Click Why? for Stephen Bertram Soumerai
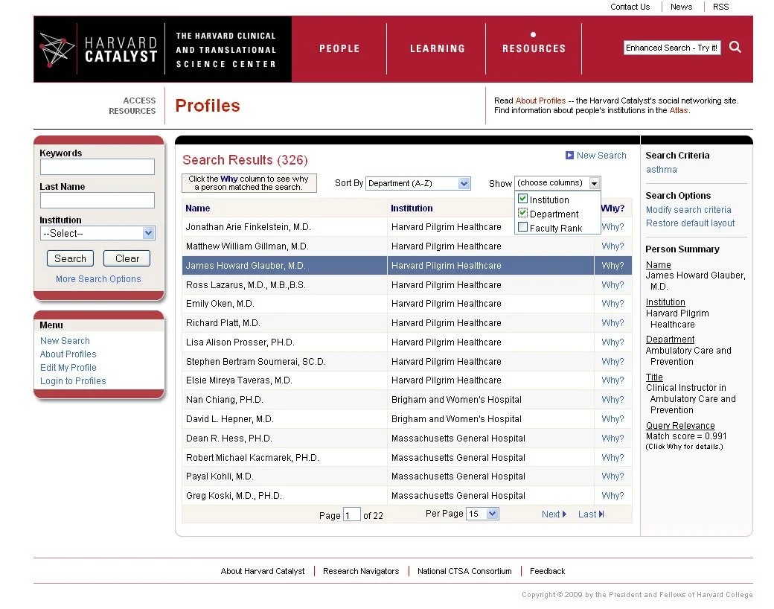774x609 pixels. pos(613,362)
